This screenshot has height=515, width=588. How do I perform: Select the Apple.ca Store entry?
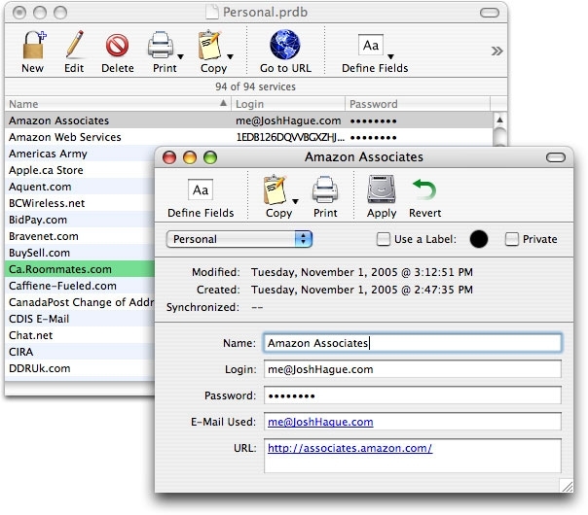pos(80,170)
